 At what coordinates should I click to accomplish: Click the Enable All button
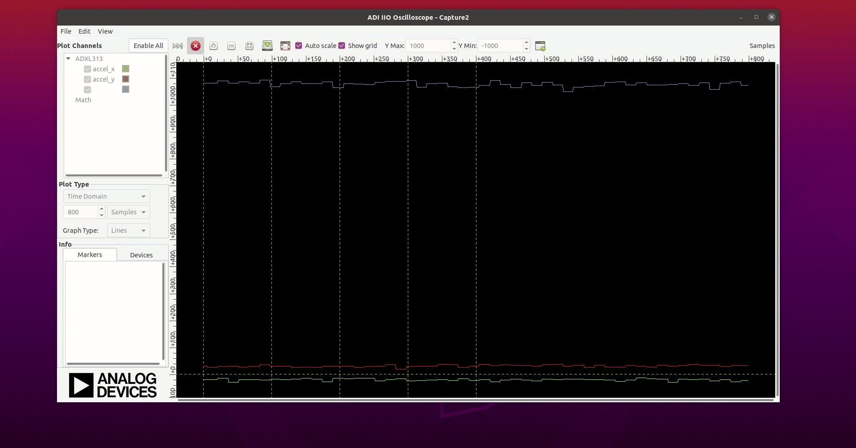[148, 46]
